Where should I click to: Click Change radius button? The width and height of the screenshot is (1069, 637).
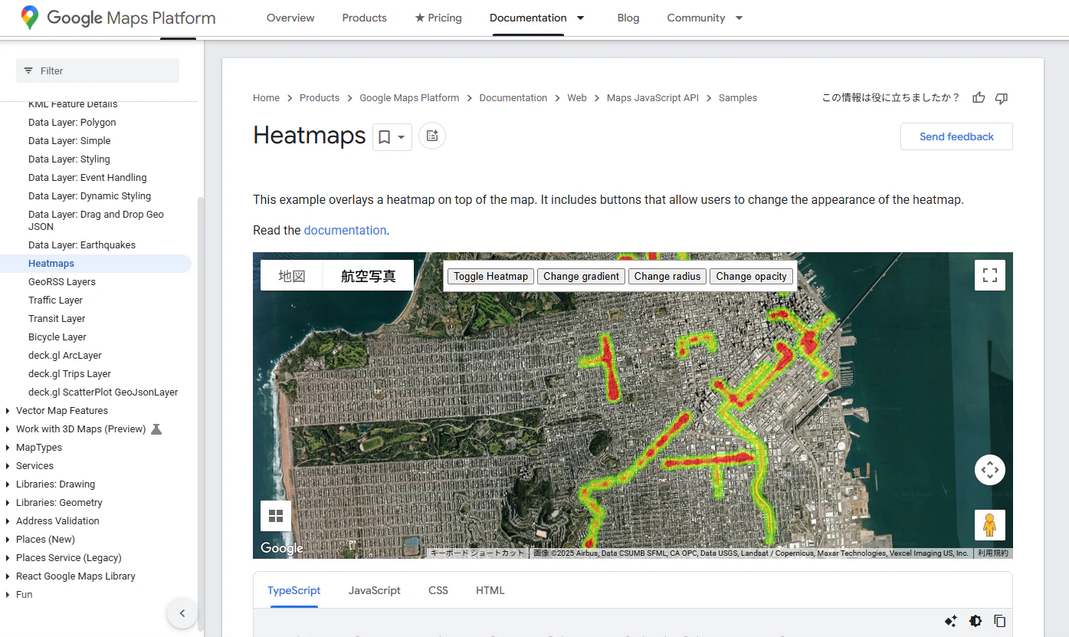[x=667, y=276]
